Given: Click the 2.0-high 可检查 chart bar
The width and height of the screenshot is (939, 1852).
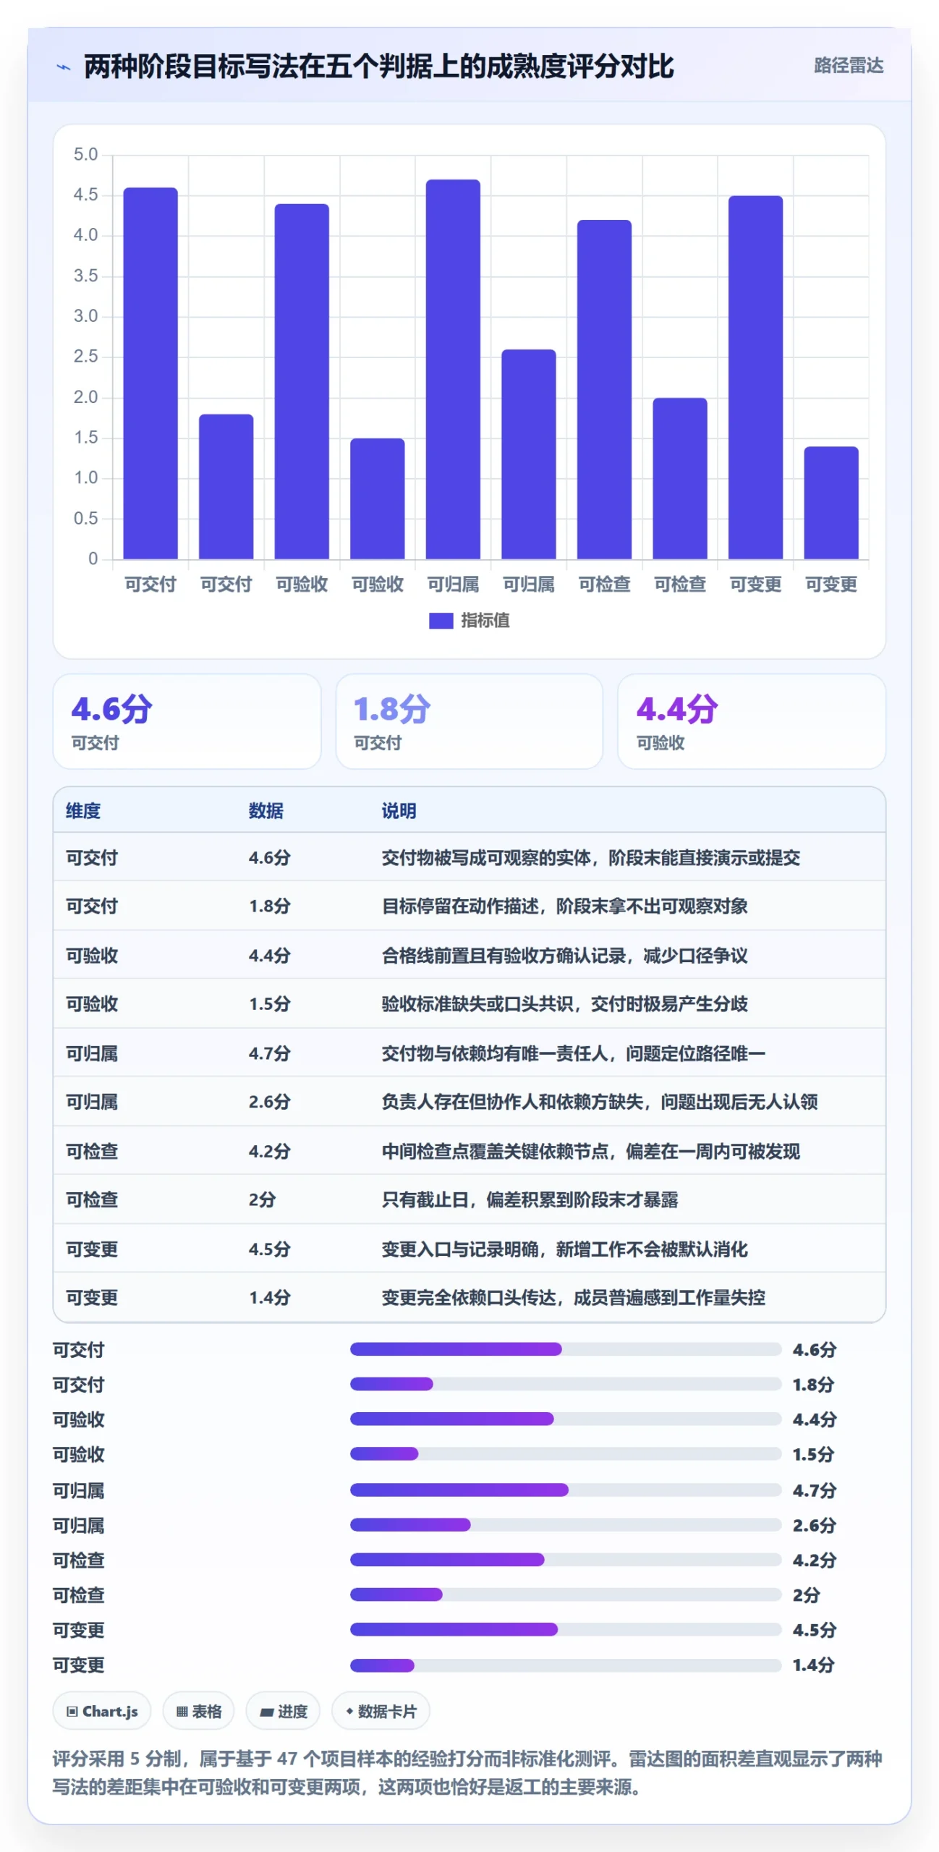Looking at the screenshot, I should click(680, 478).
